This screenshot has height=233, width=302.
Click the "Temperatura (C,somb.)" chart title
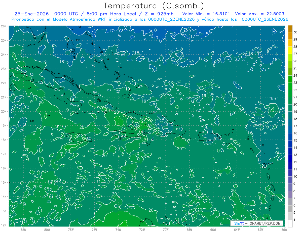click(154, 6)
